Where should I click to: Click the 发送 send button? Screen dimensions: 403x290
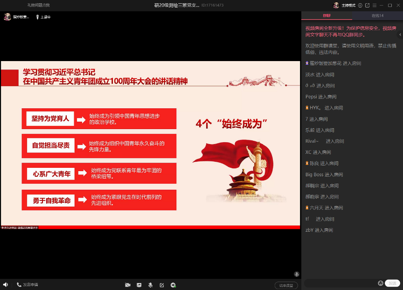point(392,283)
